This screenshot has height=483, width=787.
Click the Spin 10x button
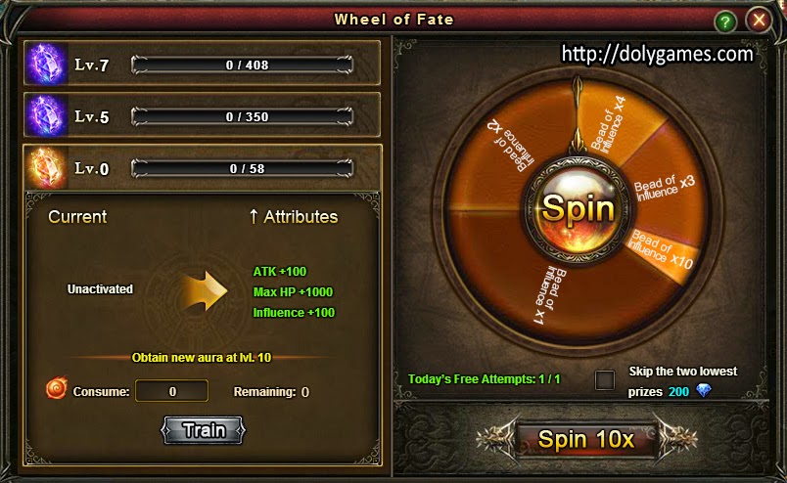point(585,439)
